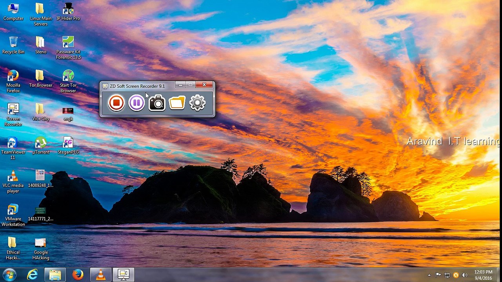502x282 pixels.
Task: Launch TeamViewer 11
Action: [x=13, y=148]
